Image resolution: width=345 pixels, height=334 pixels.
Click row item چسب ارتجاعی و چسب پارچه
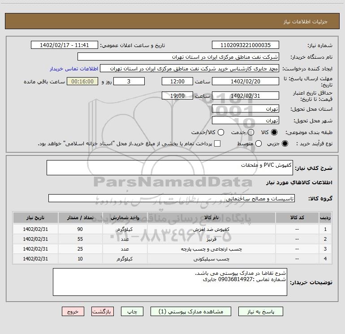(211, 249)
